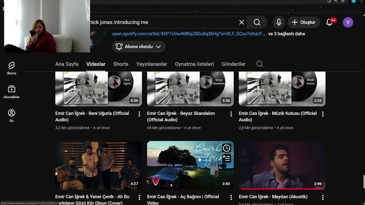Show 've 3 bağlantı daha' links
365x205 pixels.
tap(286, 34)
